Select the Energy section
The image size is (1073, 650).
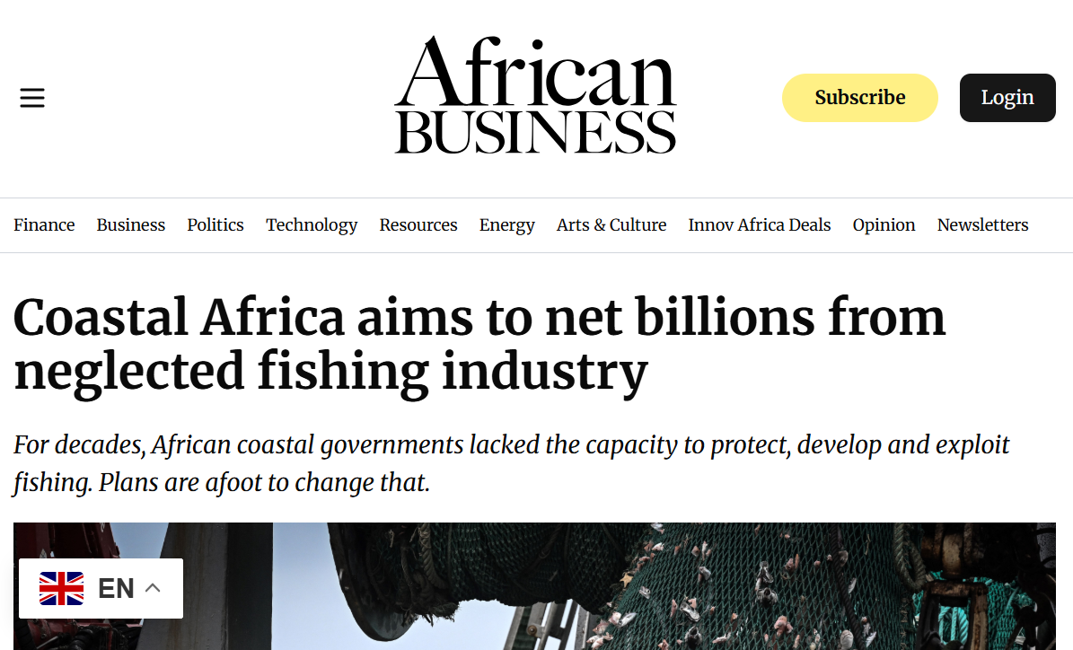[507, 225]
